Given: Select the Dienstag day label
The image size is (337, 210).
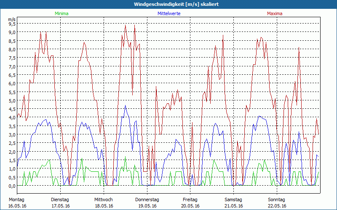Looking at the screenshot, I should [60, 199].
